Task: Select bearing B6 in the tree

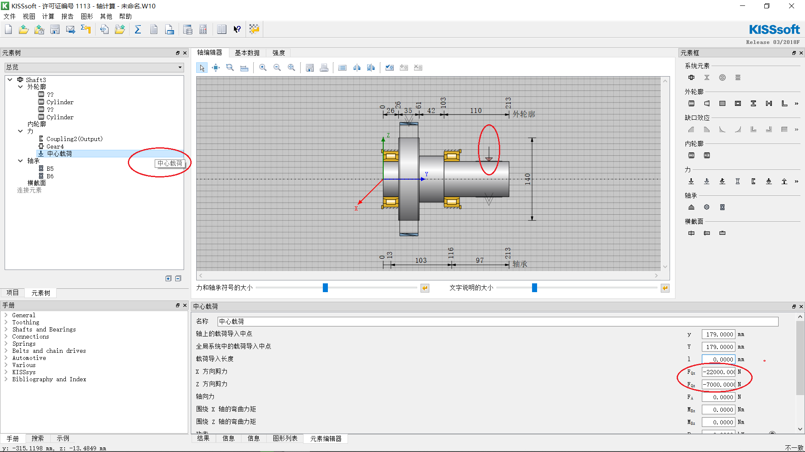Action: (x=50, y=176)
